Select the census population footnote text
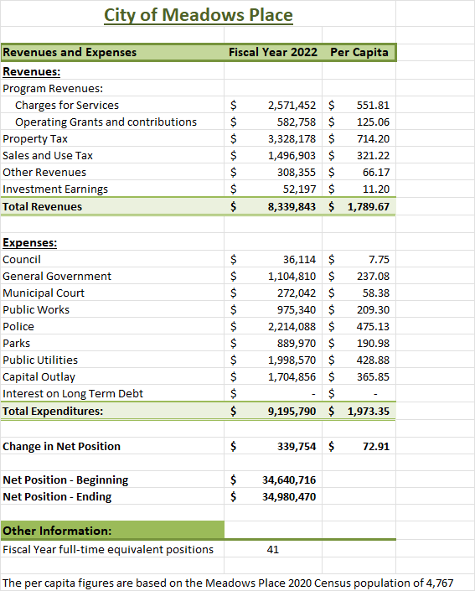The height and width of the screenshot is (591, 475). click(x=228, y=583)
